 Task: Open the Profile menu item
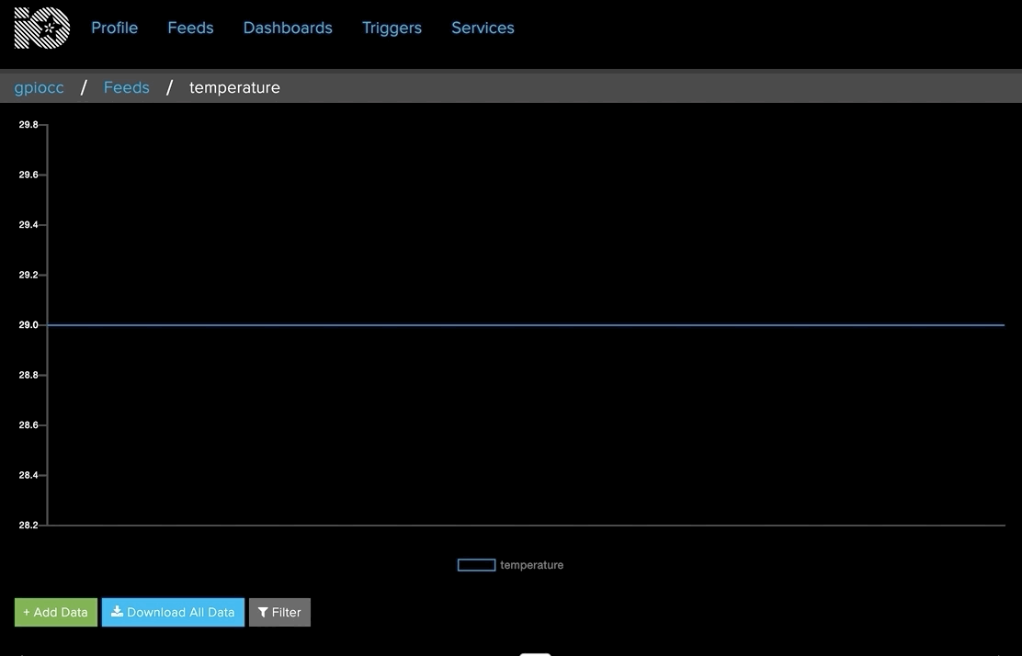pos(115,28)
